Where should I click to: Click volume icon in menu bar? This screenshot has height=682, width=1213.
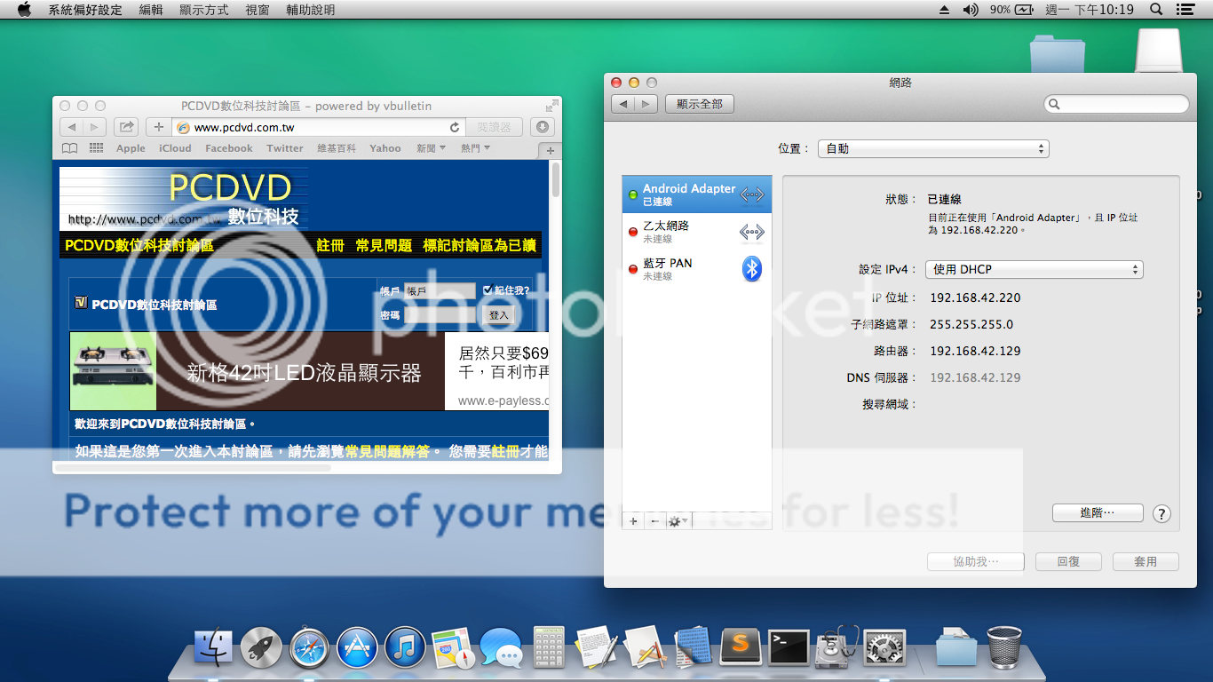click(971, 9)
